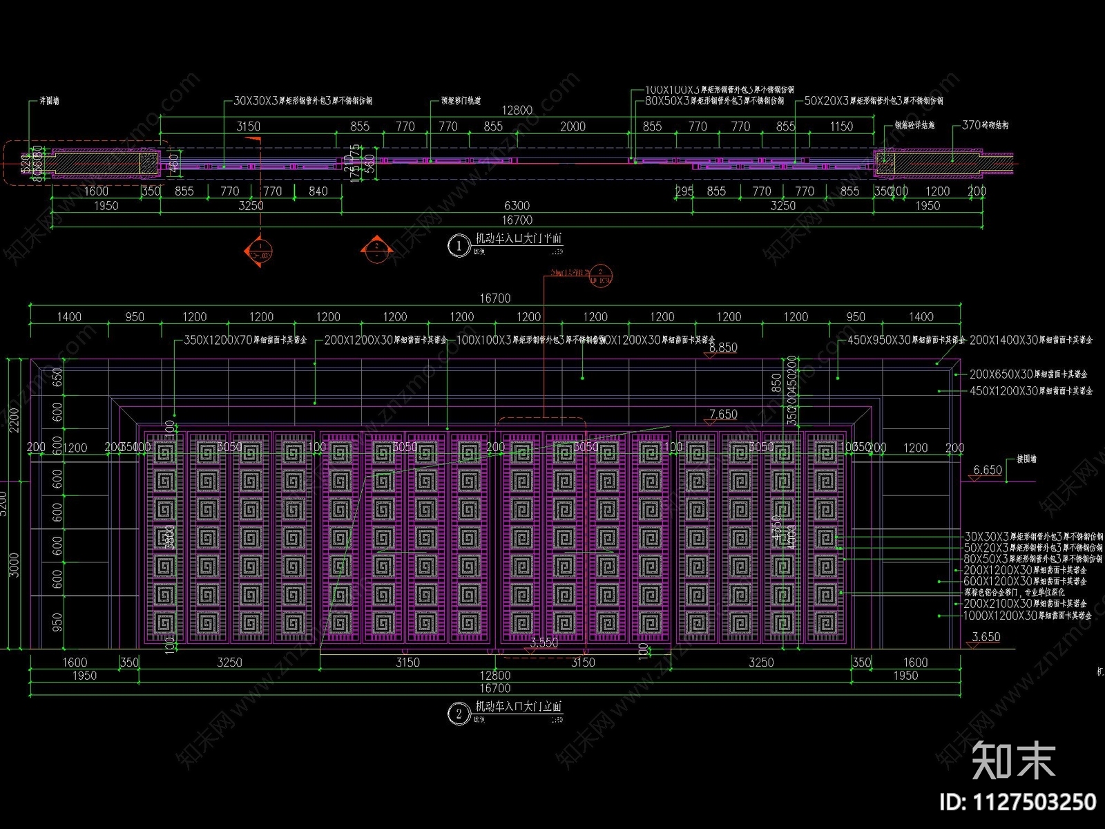Click the 2000 dimension in plan view
The image size is (1105, 829).
coord(573,126)
